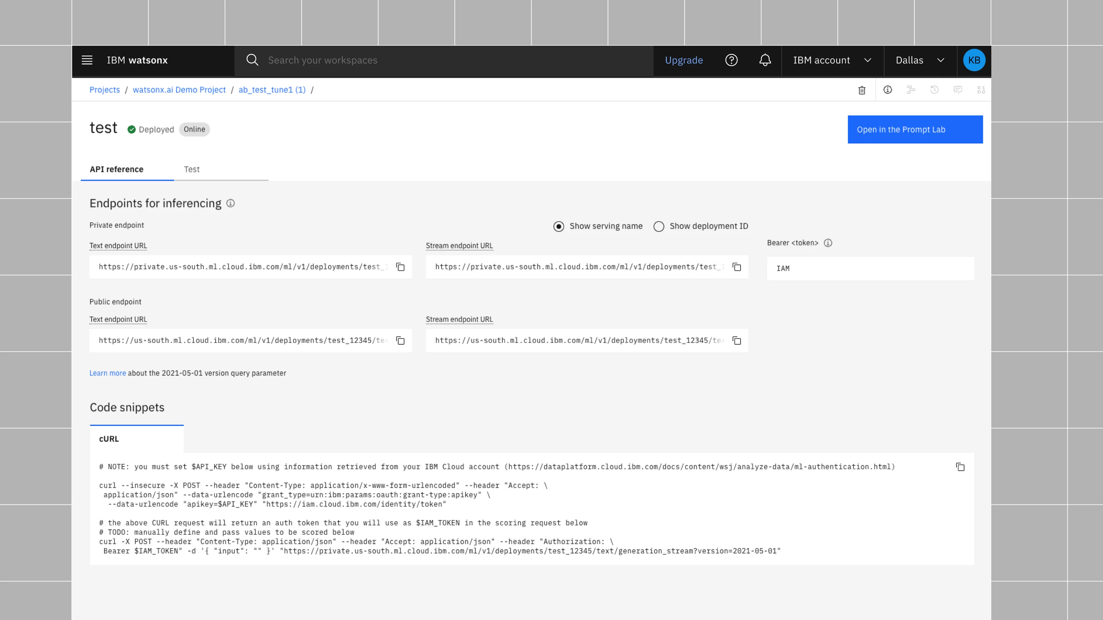The width and height of the screenshot is (1103, 620).
Task: Open the legend icon at top right
Action: point(981,90)
